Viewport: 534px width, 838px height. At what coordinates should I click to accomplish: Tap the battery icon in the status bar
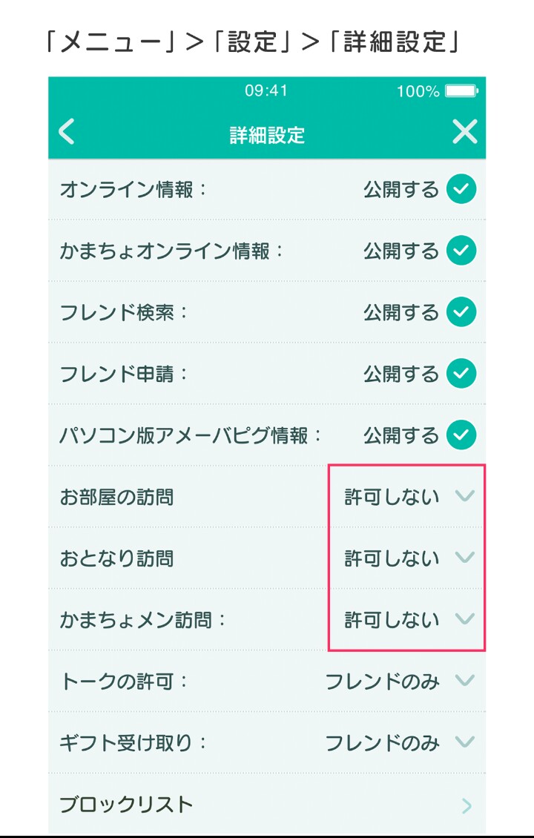(462, 91)
